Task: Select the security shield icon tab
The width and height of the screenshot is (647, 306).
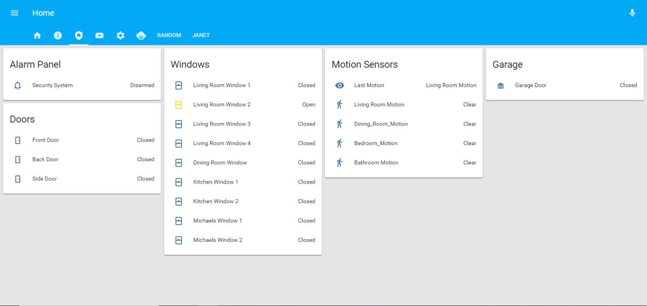Action: 78,35
